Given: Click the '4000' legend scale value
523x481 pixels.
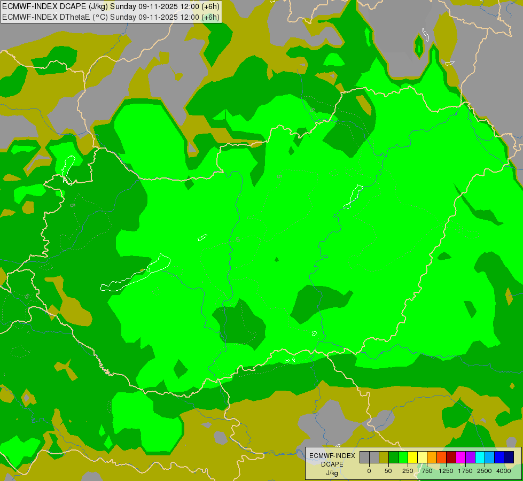Looking at the screenshot, I should (x=504, y=471).
